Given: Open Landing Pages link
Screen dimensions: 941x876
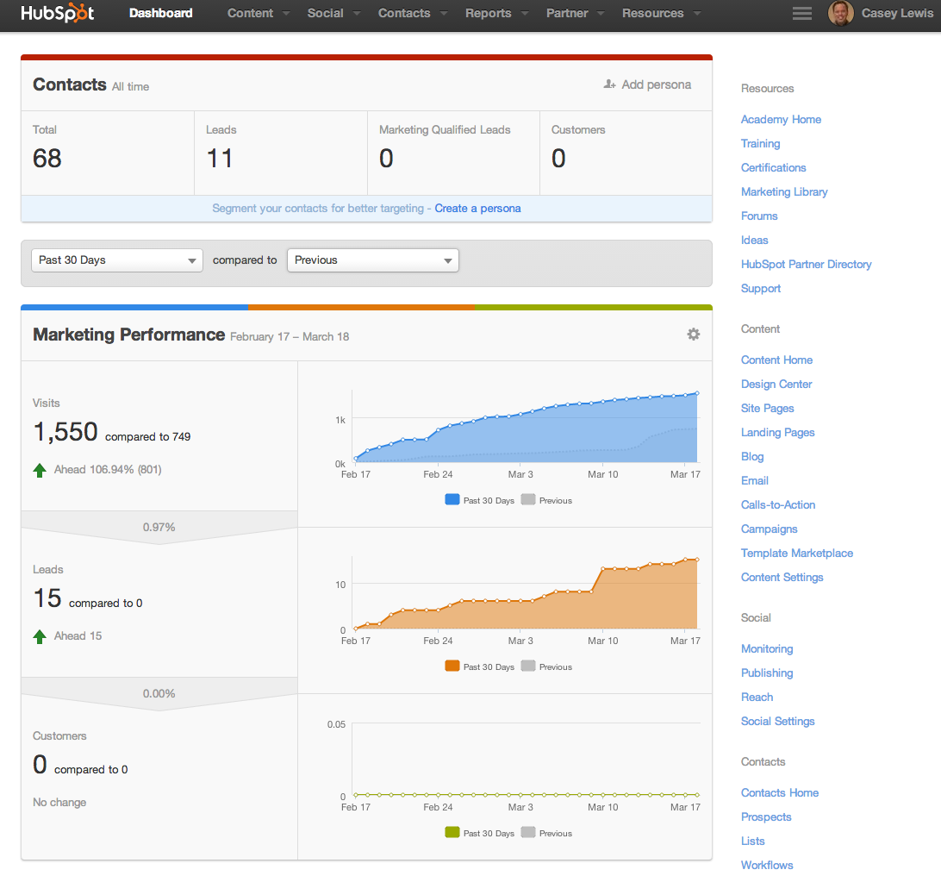Looking at the screenshot, I should (777, 432).
